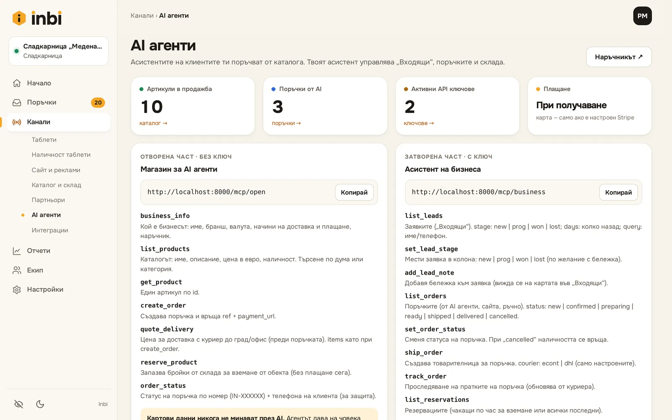Viewport: 672px width, 420px height.
Task: Click the inbi hexagon logo
Action: click(x=19, y=18)
